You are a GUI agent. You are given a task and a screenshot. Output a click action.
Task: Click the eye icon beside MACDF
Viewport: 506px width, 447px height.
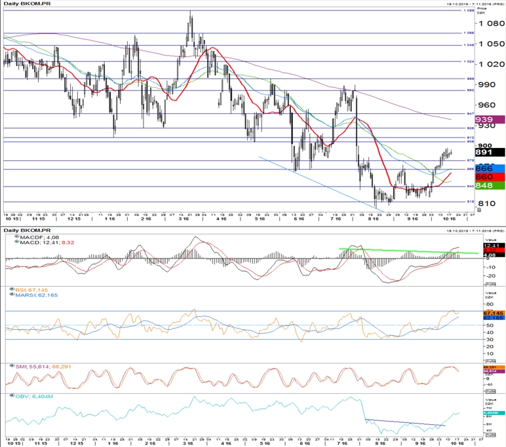pos(17,237)
